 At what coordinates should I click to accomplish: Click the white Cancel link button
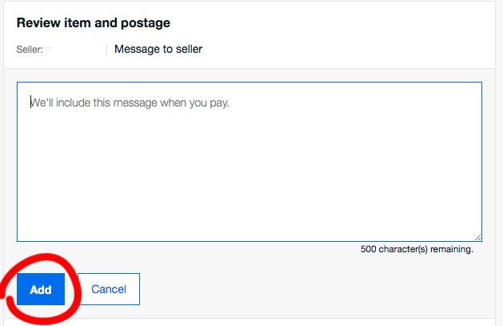(109, 289)
